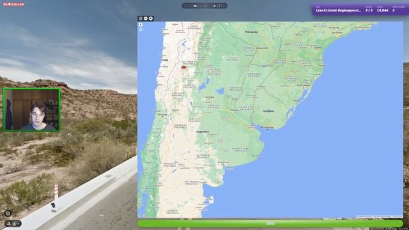Image resolution: width=409 pixels, height=230 pixels.
Task: Zoom out on the guess map
Action: [x=141, y=29]
